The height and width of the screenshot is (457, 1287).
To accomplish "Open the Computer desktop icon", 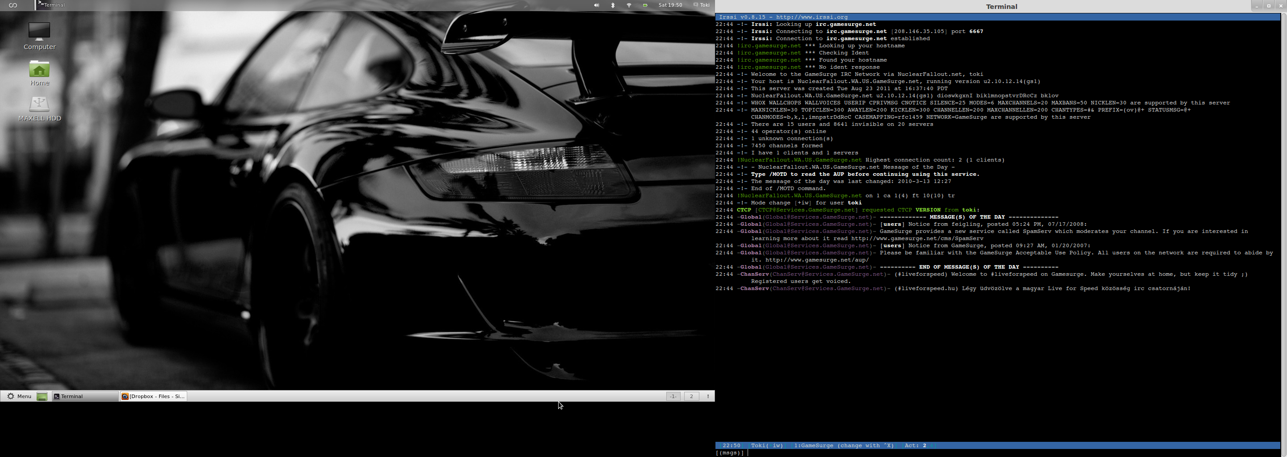I will pos(39,36).
